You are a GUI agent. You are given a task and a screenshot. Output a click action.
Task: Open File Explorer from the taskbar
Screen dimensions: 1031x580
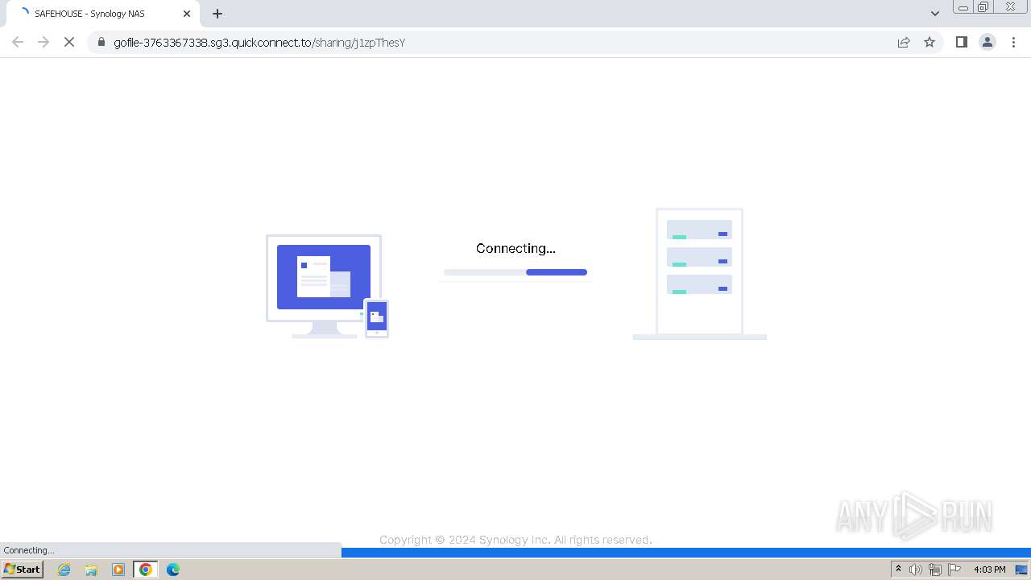tap(91, 570)
